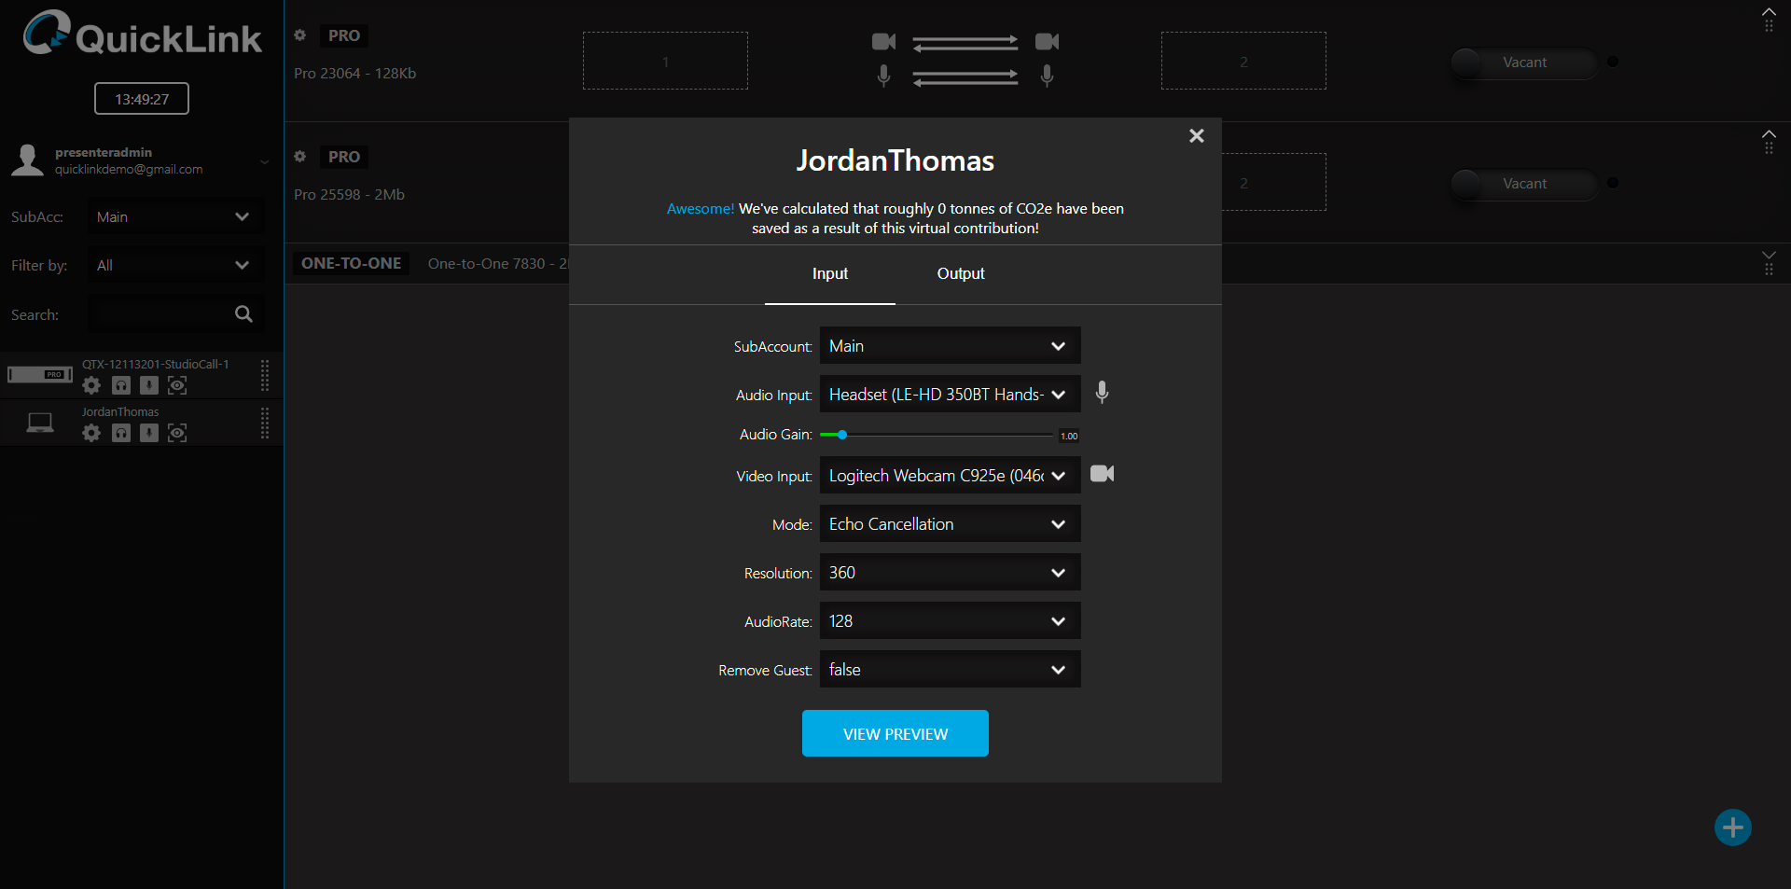Viewport: 1791px width, 889px height.
Task: Click microphone icon under QTX-12113201-StudioCall-1
Action: 149,385
